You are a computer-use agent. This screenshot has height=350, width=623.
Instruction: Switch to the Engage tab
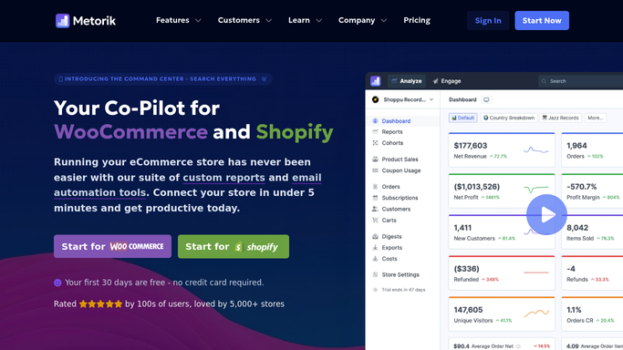point(447,81)
